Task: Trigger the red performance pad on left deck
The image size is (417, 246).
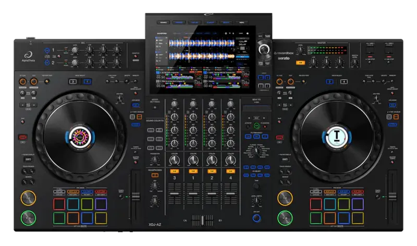Action: click(x=59, y=204)
